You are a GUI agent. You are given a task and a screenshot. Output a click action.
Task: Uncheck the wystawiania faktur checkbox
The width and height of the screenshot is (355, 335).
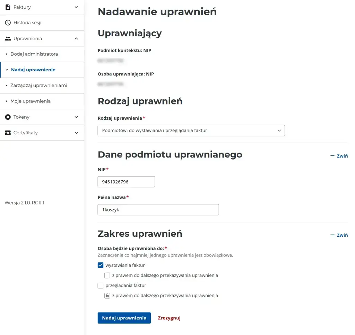101,265
